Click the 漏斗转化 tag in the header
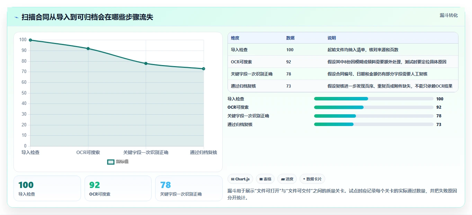472x215 pixels. tap(449, 15)
